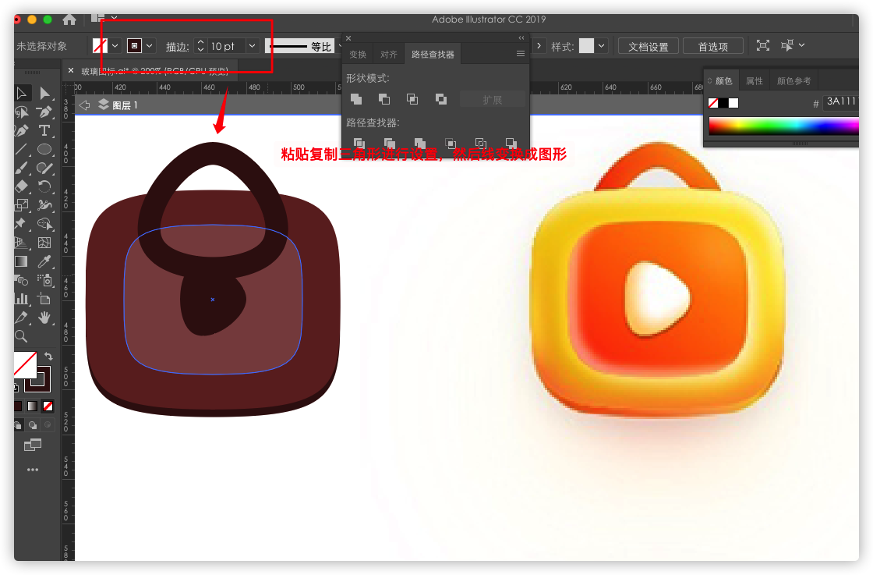The height and width of the screenshot is (575, 873).
Task: Set paint to Gradient mode
Action: (x=33, y=406)
